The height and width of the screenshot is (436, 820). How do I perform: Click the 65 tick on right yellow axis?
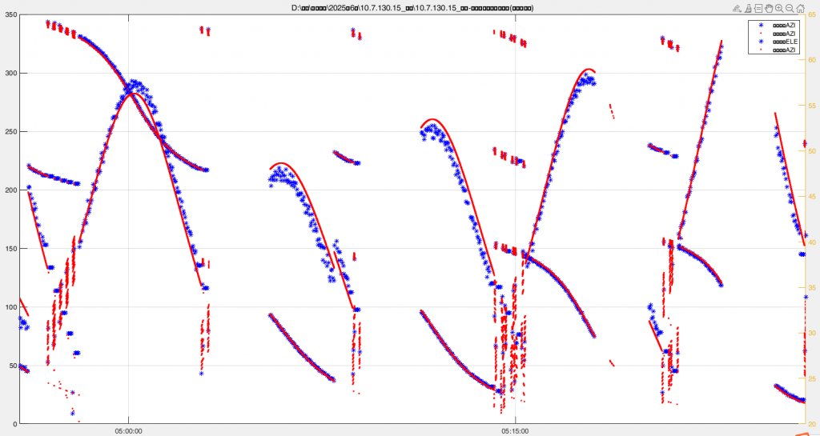click(812, 14)
